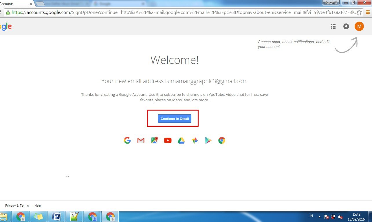Open Sticky Notes from the taskbar
The width and height of the screenshot is (372, 222).
coord(39,217)
